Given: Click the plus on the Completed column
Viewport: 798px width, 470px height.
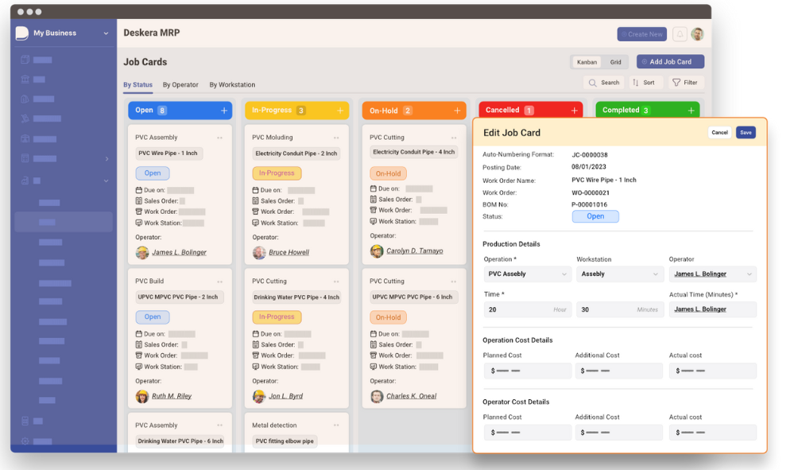Looking at the screenshot, I should pyautogui.click(x=692, y=110).
